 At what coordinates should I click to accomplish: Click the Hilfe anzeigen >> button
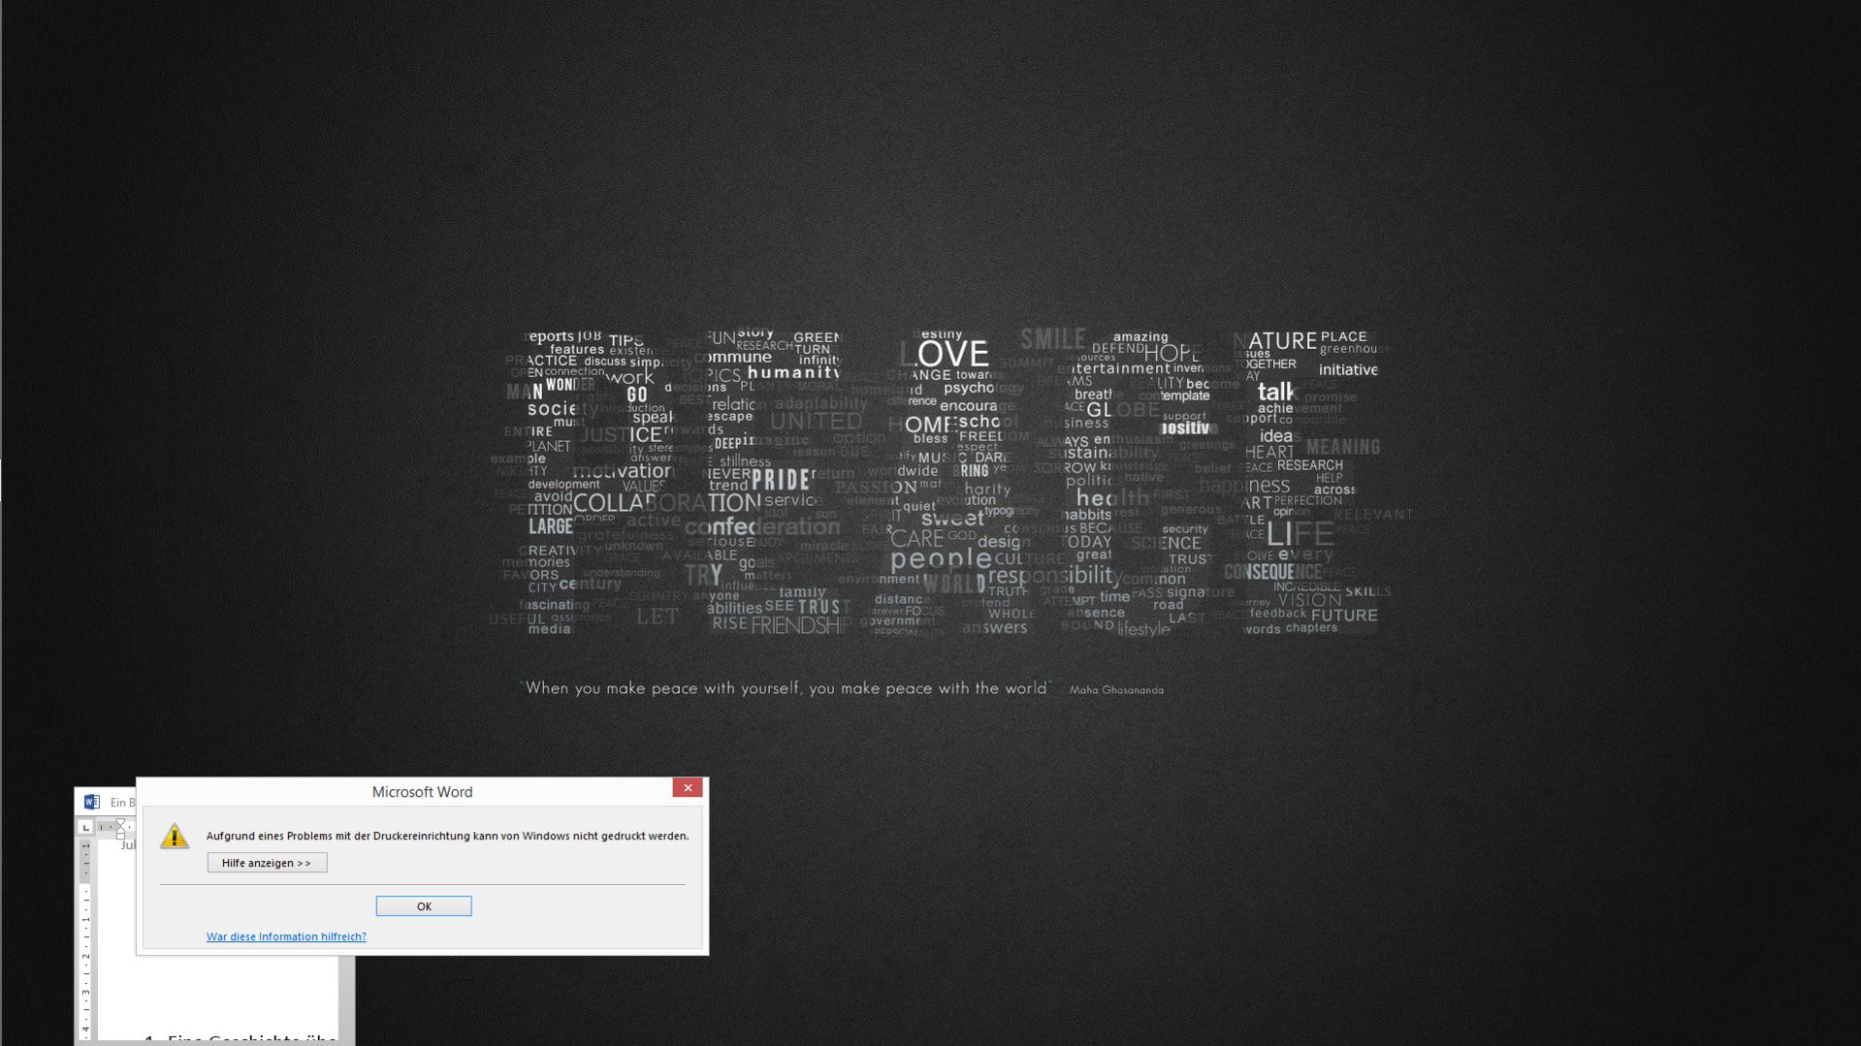click(267, 863)
